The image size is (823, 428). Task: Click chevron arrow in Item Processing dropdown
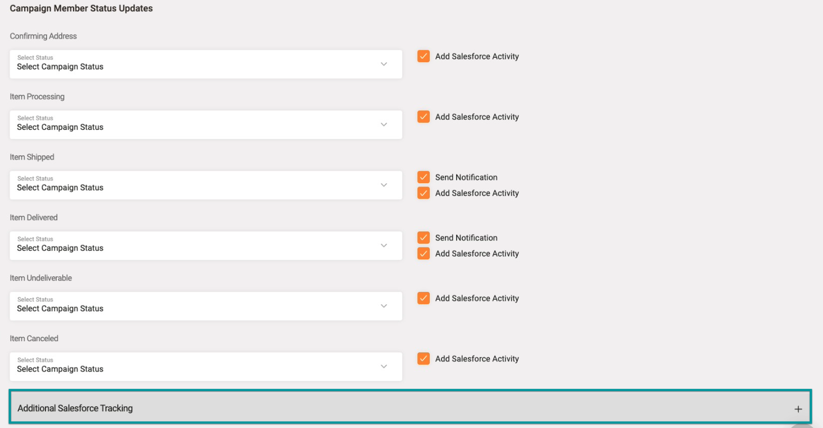click(384, 125)
